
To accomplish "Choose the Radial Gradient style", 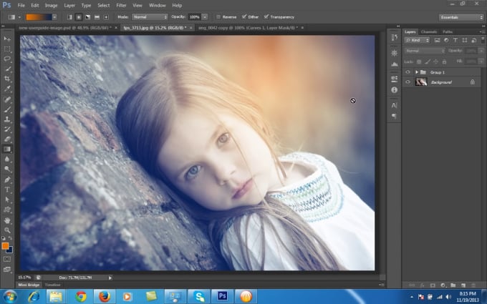I will click(x=79, y=17).
